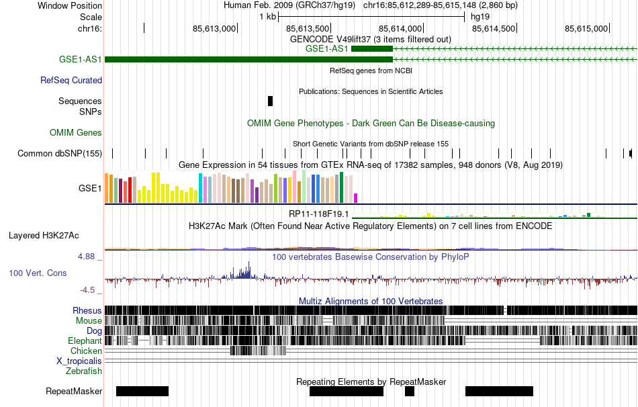Screen dimensions: 638x407
Task: Select the Zebrafish alignment row label
Action: point(84,371)
